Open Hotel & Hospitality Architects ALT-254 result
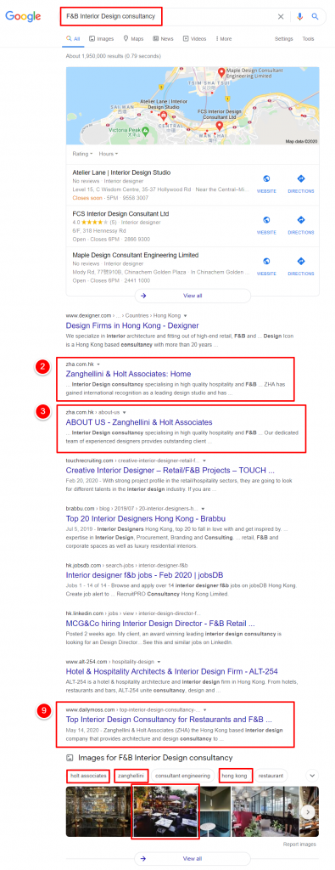 (171, 671)
